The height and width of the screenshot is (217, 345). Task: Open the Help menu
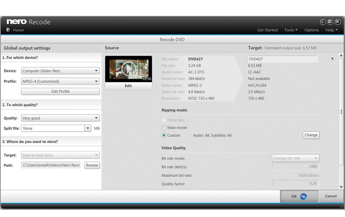click(x=332, y=30)
